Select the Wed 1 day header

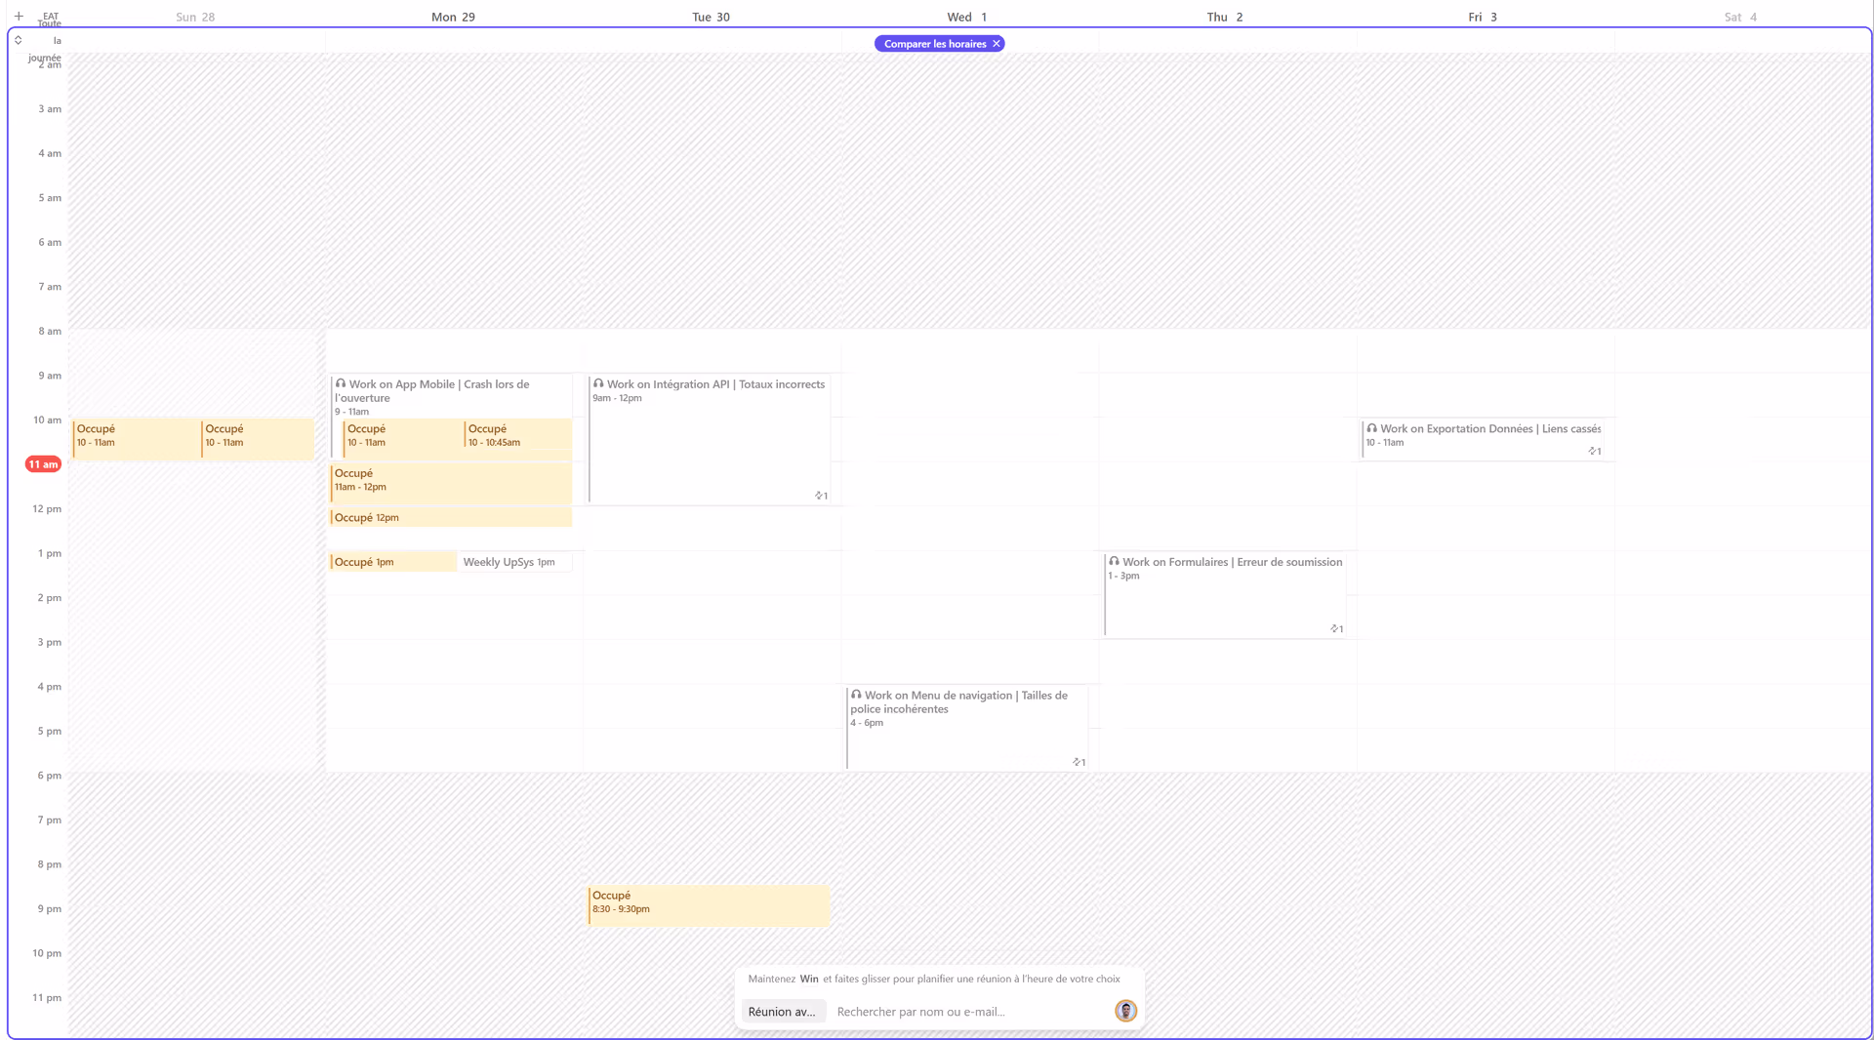pos(965,17)
